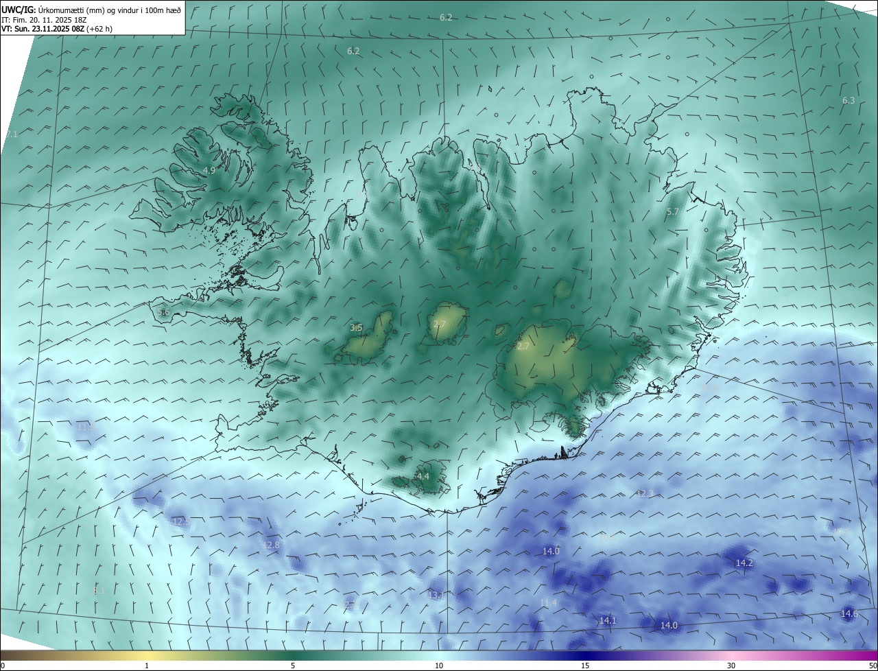878x671 pixels.
Task: Click the color scale tick labeled 5
Action: pos(293,666)
